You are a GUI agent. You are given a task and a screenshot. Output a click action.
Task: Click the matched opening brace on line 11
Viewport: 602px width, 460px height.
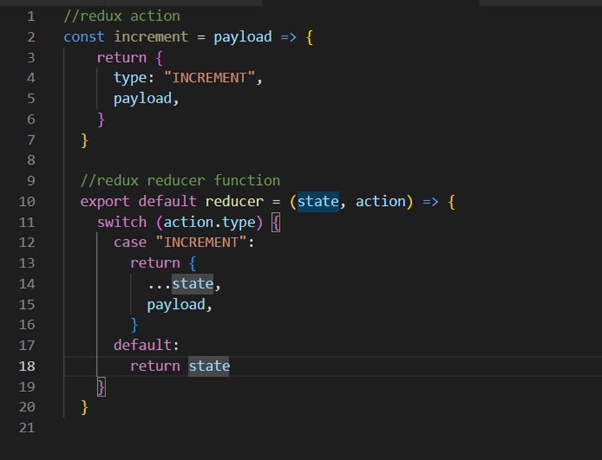pyautogui.click(x=275, y=222)
